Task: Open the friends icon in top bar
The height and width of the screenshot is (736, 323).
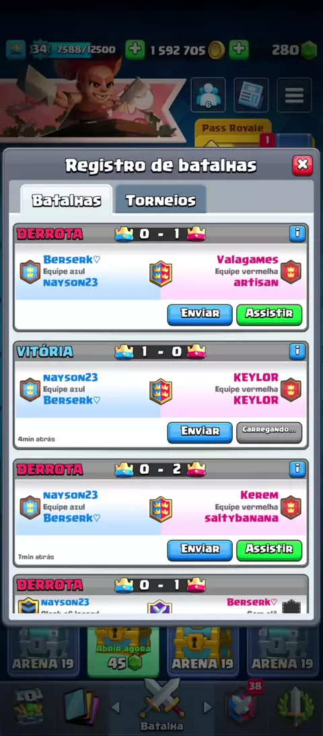Action: (x=208, y=95)
